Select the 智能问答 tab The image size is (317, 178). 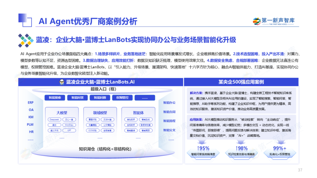tap(77, 97)
